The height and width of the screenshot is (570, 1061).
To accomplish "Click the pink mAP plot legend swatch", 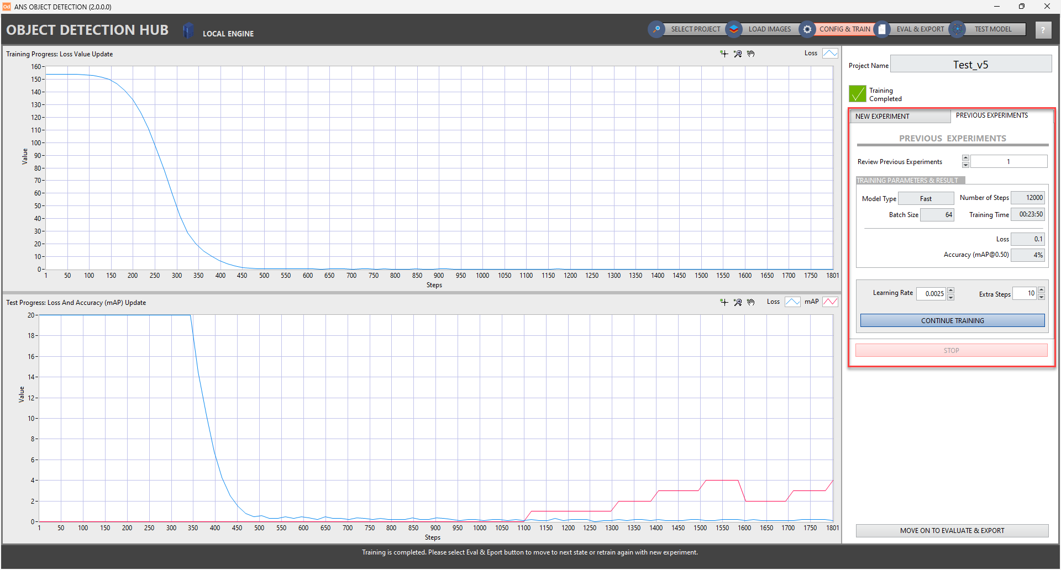I will pyautogui.click(x=830, y=302).
